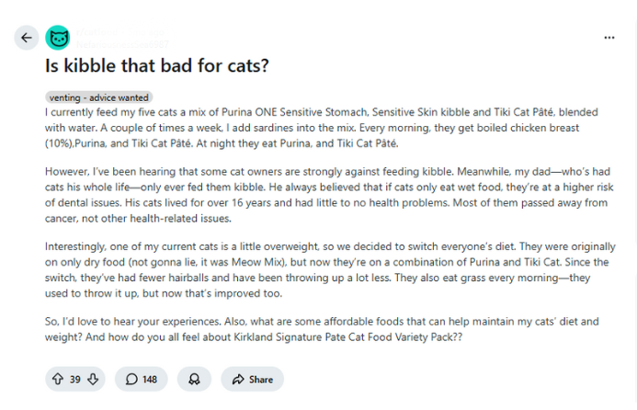Click the faded '5mo ago' timestamp
Viewport: 637px width, 410px height.
point(146,31)
